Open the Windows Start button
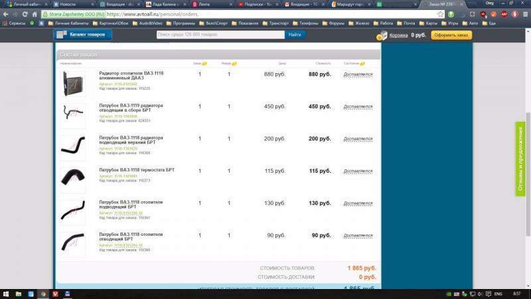Viewport: 531px width, 299px height. click(6, 294)
